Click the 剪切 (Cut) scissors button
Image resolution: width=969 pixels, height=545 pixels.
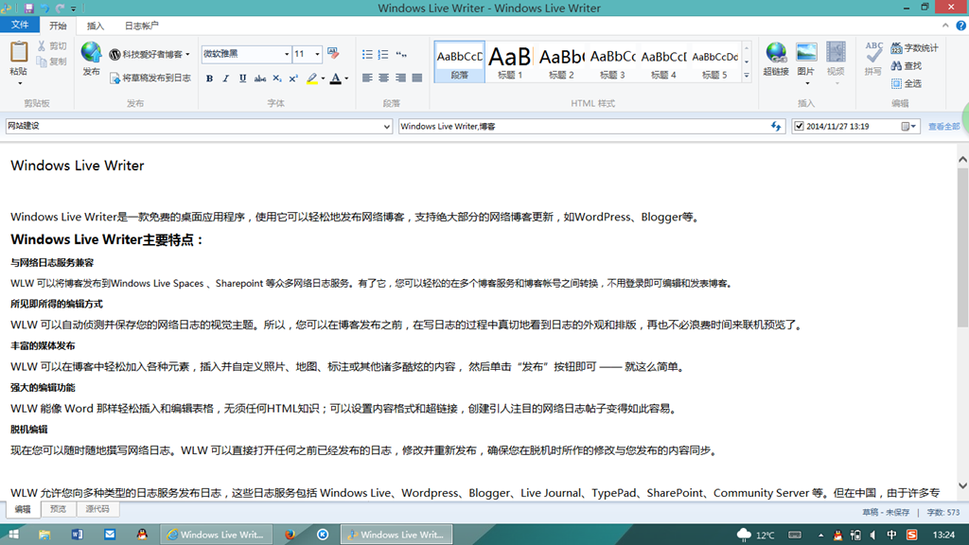52,46
